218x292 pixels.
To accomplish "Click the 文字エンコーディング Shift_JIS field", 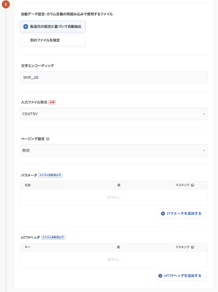I will 114,77.
